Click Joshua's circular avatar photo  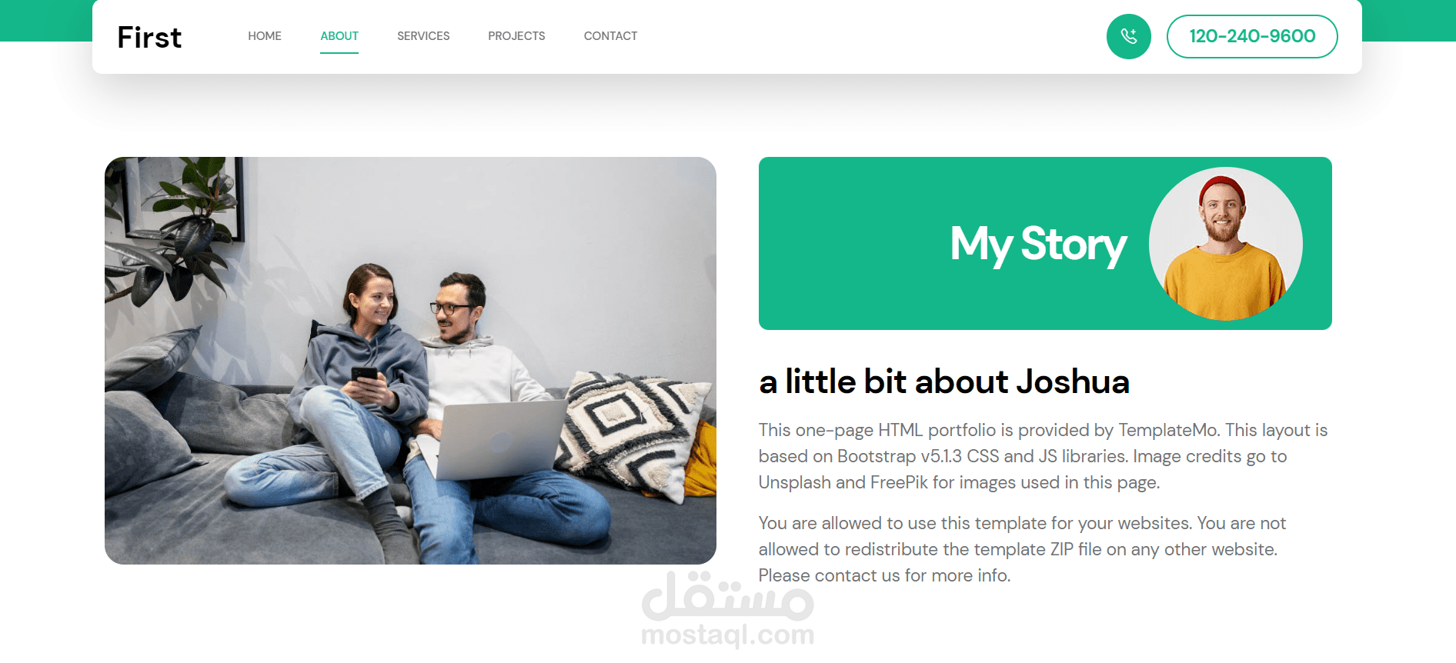[x=1225, y=244]
